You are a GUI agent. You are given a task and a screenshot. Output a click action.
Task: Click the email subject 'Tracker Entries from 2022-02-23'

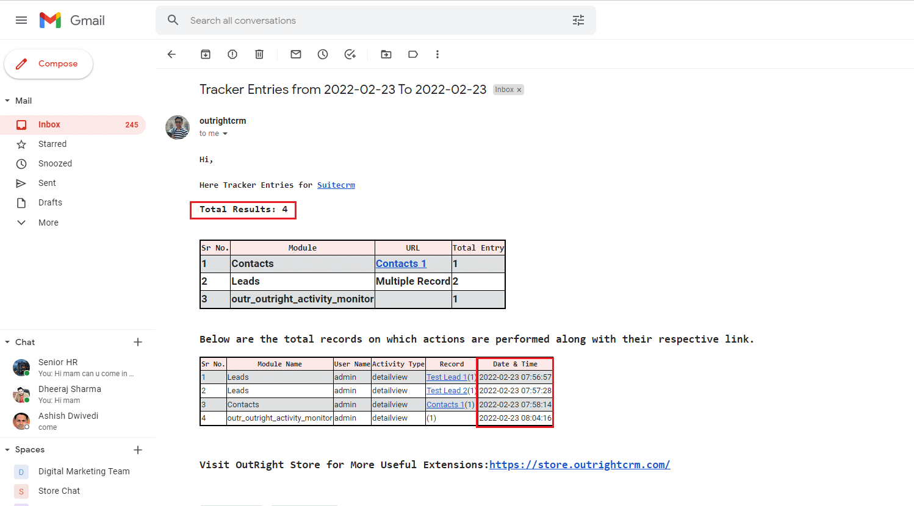point(343,89)
